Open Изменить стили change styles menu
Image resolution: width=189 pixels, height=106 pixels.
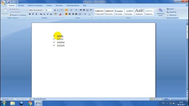[161, 12]
